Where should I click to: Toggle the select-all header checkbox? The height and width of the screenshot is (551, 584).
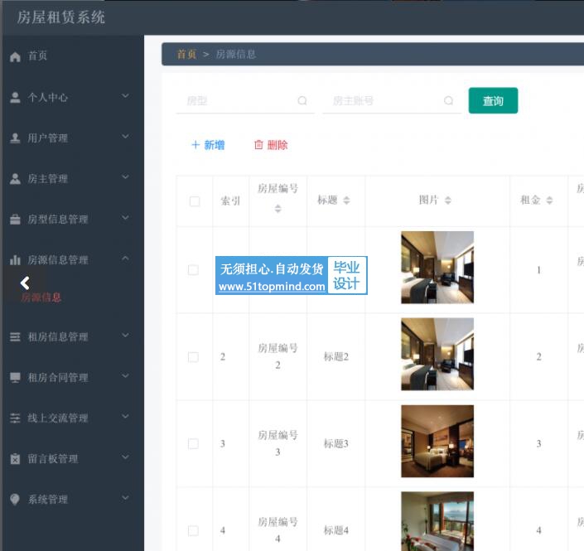click(x=195, y=201)
